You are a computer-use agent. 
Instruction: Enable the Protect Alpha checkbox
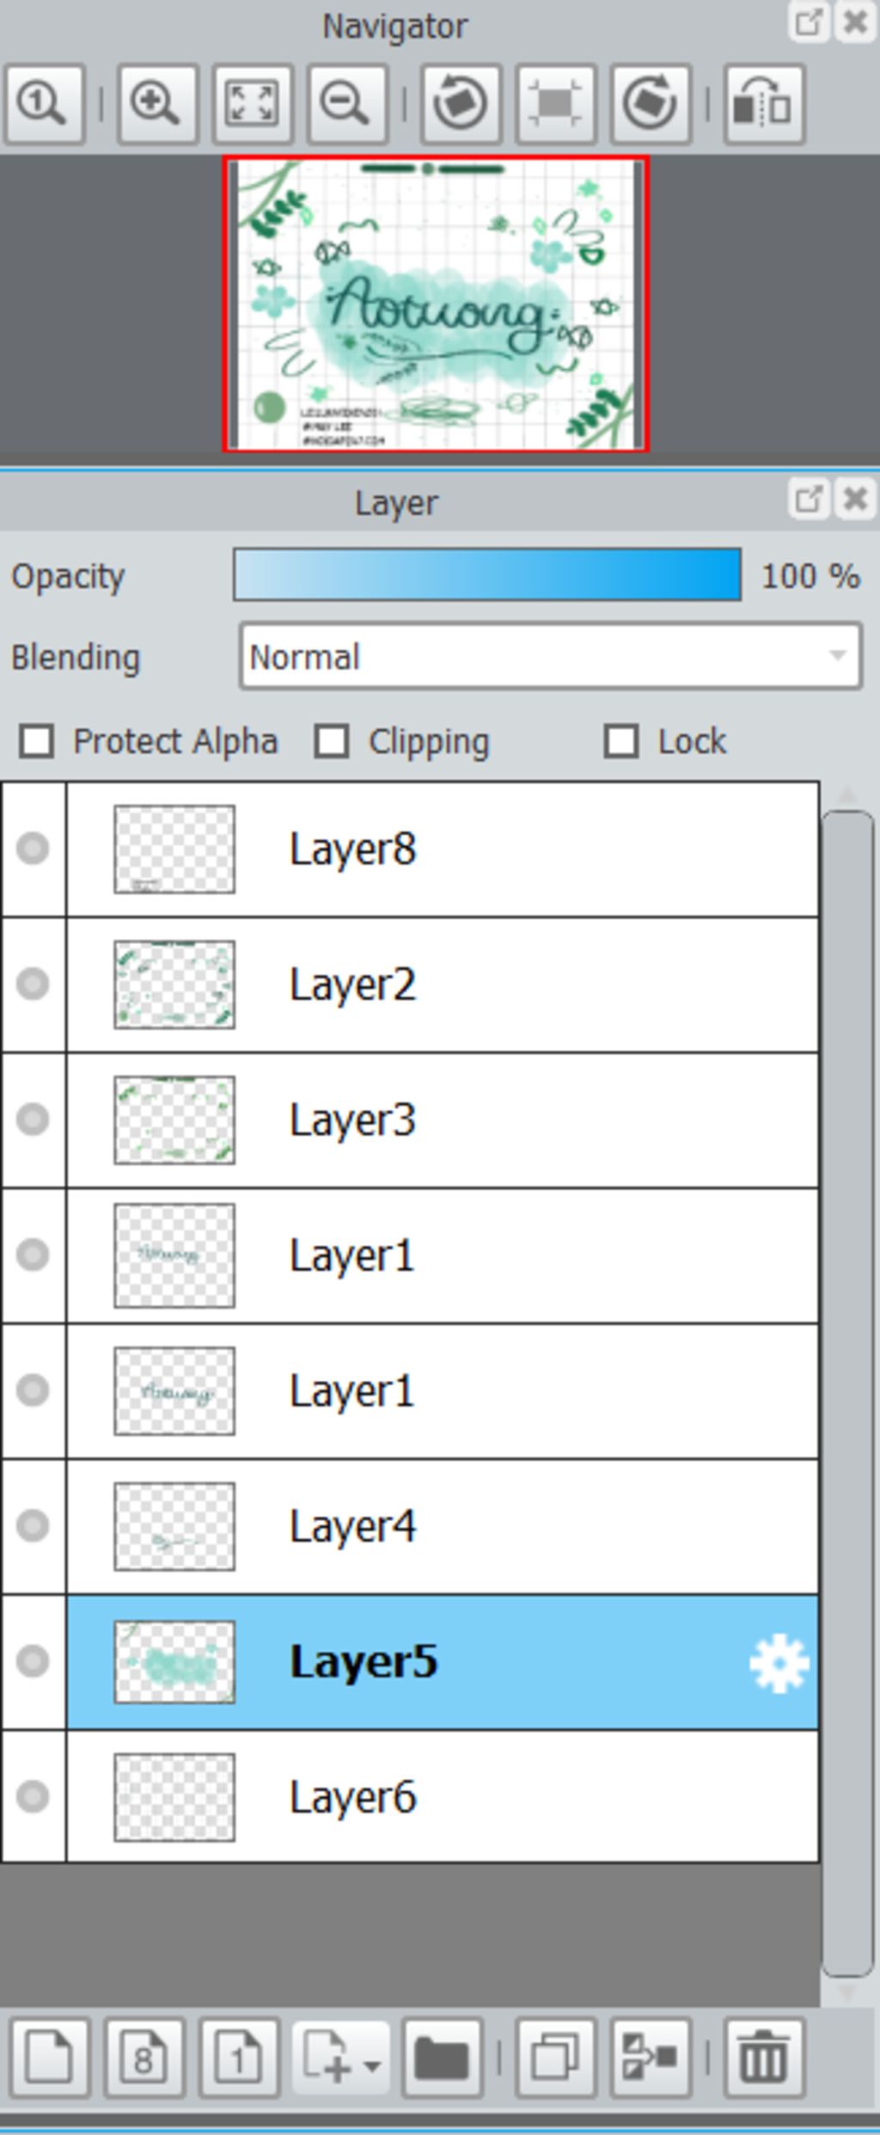click(37, 741)
